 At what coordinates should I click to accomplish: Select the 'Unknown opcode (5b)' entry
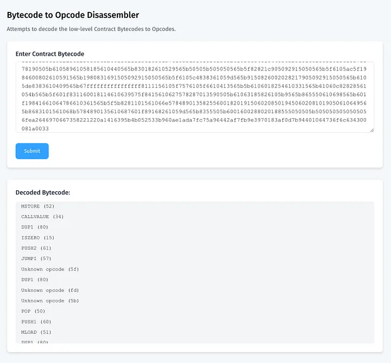[51, 301]
